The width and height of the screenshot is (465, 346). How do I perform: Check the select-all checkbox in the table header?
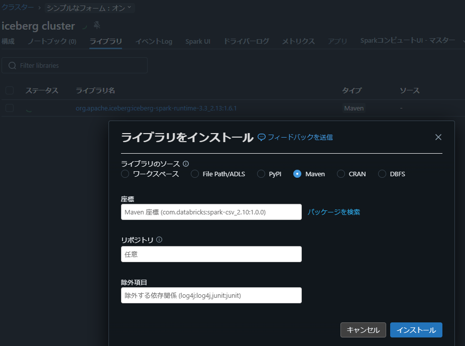[9, 90]
